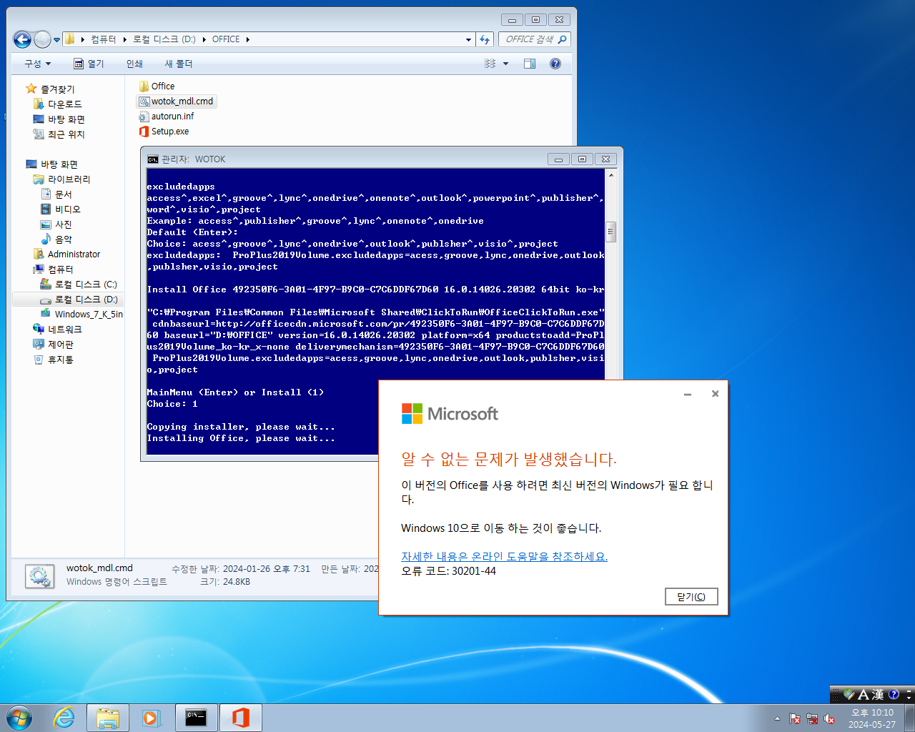This screenshot has height=732, width=915.
Task: Show the preview pane in Explorer
Action: tap(530, 64)
